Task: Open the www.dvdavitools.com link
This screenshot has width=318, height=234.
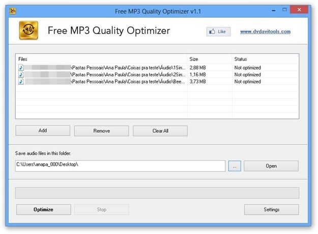Action: tap(265, 32)
